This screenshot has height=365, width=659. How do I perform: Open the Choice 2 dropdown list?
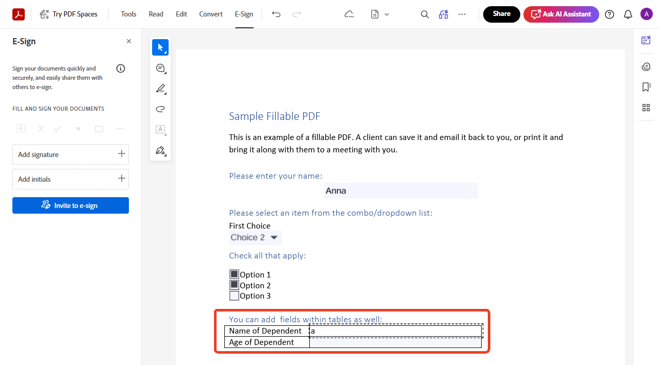(x=255, y=237)
